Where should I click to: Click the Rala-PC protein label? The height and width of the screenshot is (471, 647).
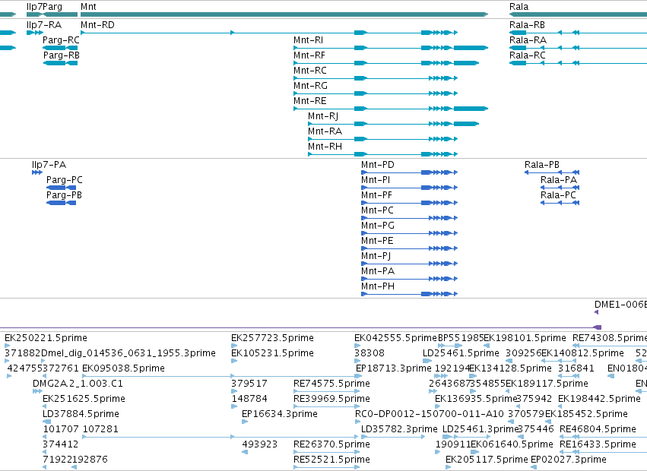(x=558, y=195)
